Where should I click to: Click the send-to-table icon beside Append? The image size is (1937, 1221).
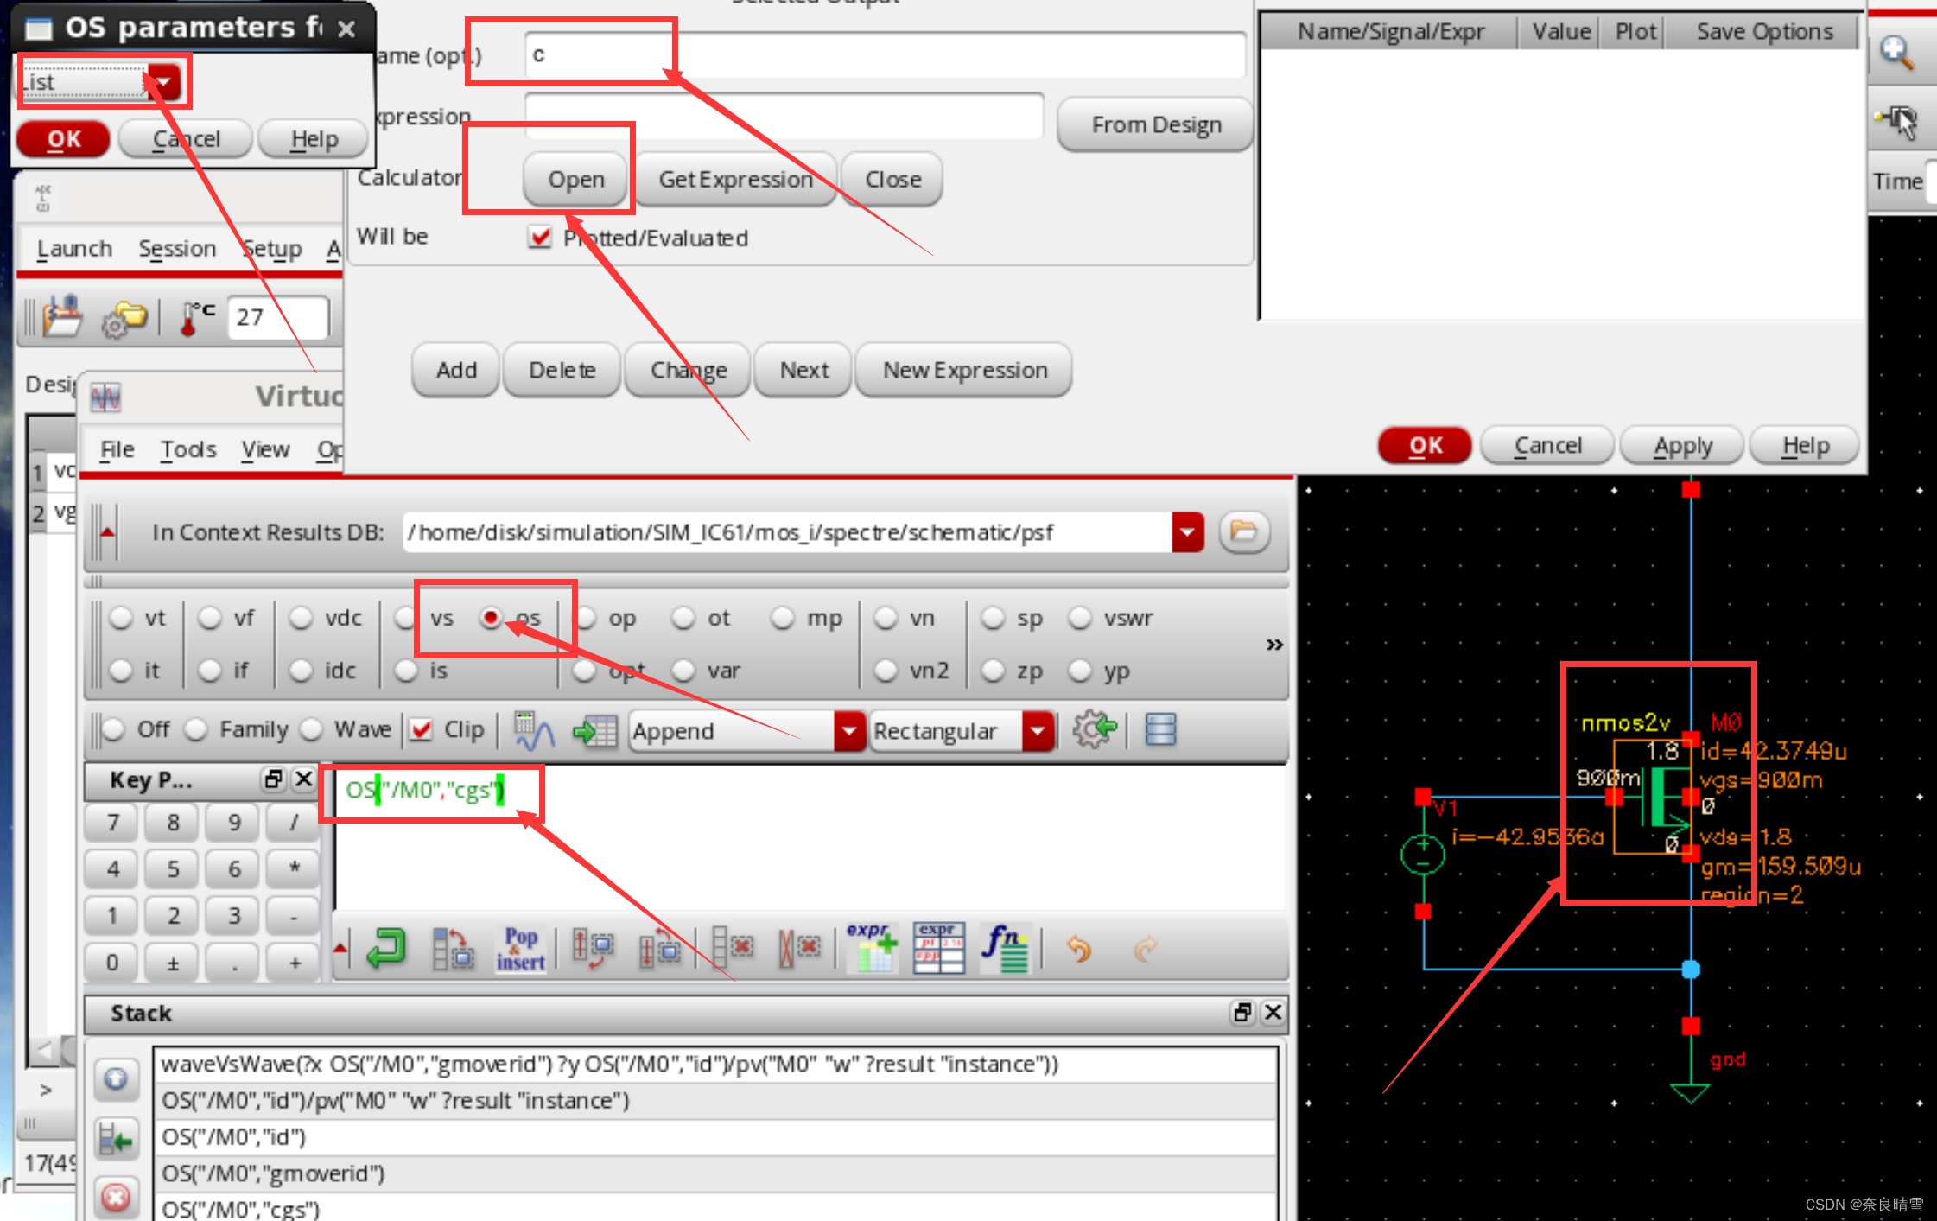(x=594, y=730)
